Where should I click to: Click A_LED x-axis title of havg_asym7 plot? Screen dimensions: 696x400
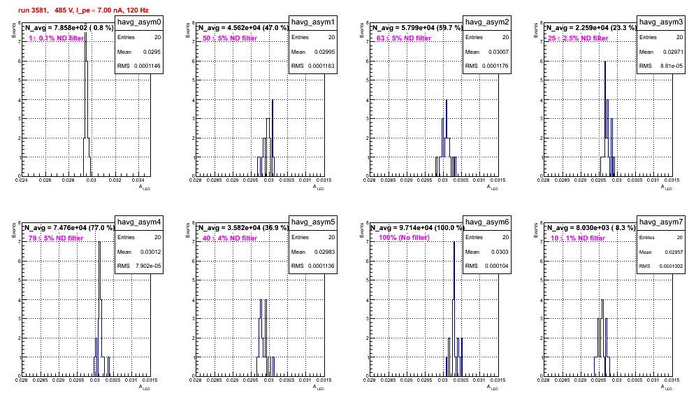[x=667, y=387]
